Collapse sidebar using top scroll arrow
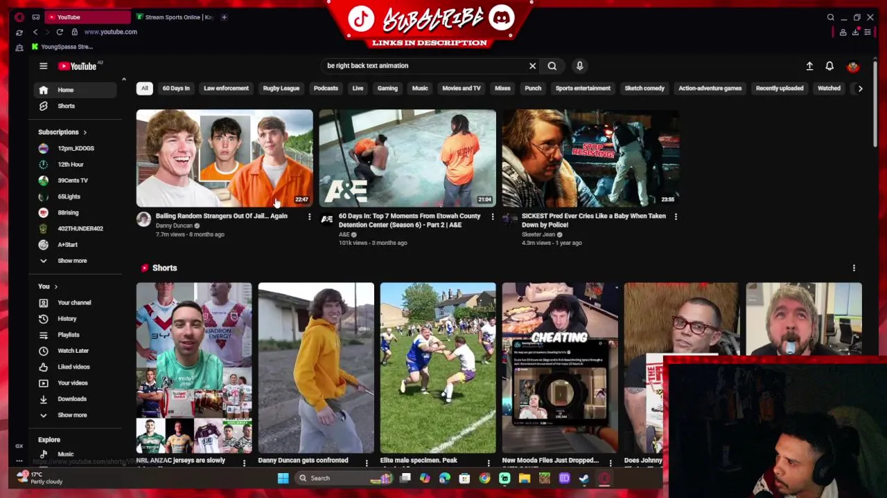Viewport: 887px width, 498px height. coord(124,80)
